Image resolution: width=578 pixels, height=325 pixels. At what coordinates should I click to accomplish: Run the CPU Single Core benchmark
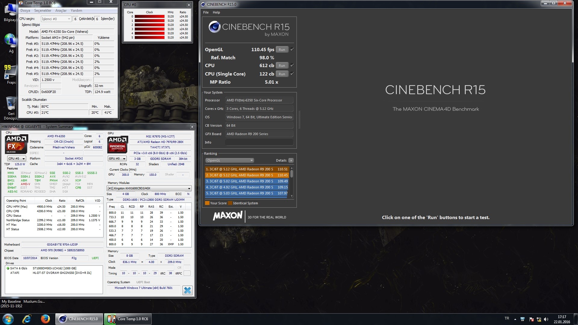(x=282, y=74)
